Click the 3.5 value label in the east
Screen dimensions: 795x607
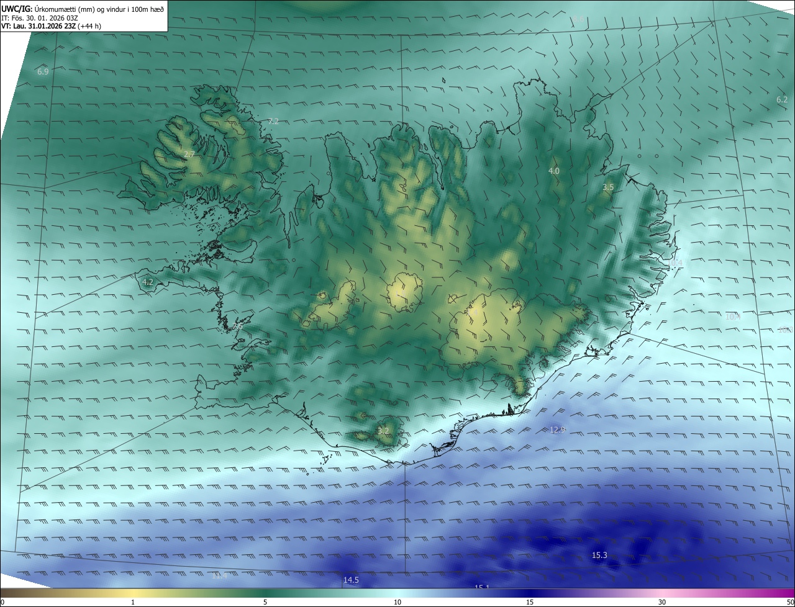tap(608, 187)
